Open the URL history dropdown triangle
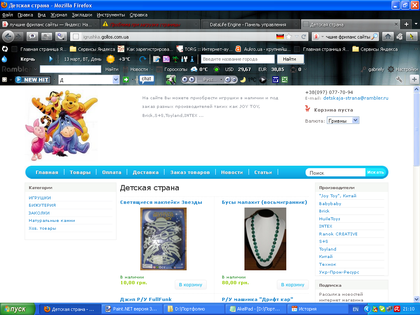This screenshot has height=315, width=420. [x=297, y=37]
